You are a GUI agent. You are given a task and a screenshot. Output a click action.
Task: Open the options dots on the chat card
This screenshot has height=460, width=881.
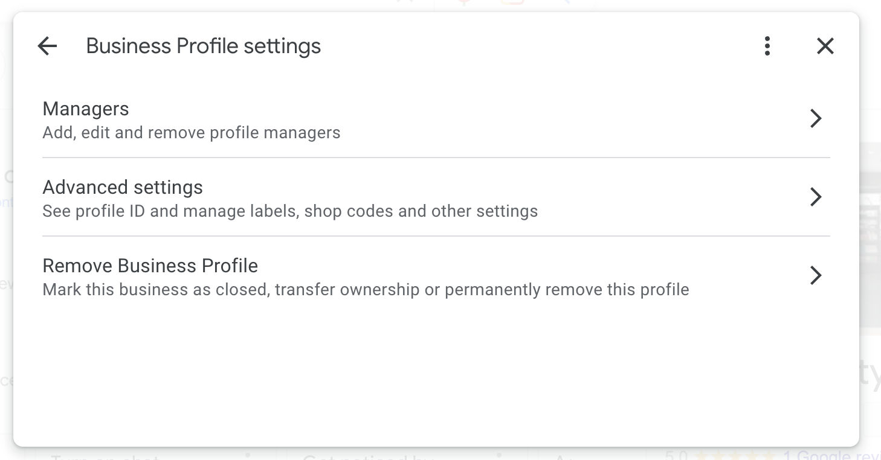click(248, 454)
